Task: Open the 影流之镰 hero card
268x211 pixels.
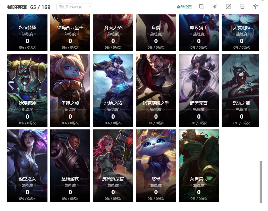Action: tap(240, 90)
